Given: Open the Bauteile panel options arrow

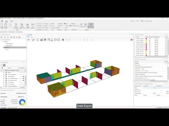Looking at the screenshot, I should tap(165, 35).
